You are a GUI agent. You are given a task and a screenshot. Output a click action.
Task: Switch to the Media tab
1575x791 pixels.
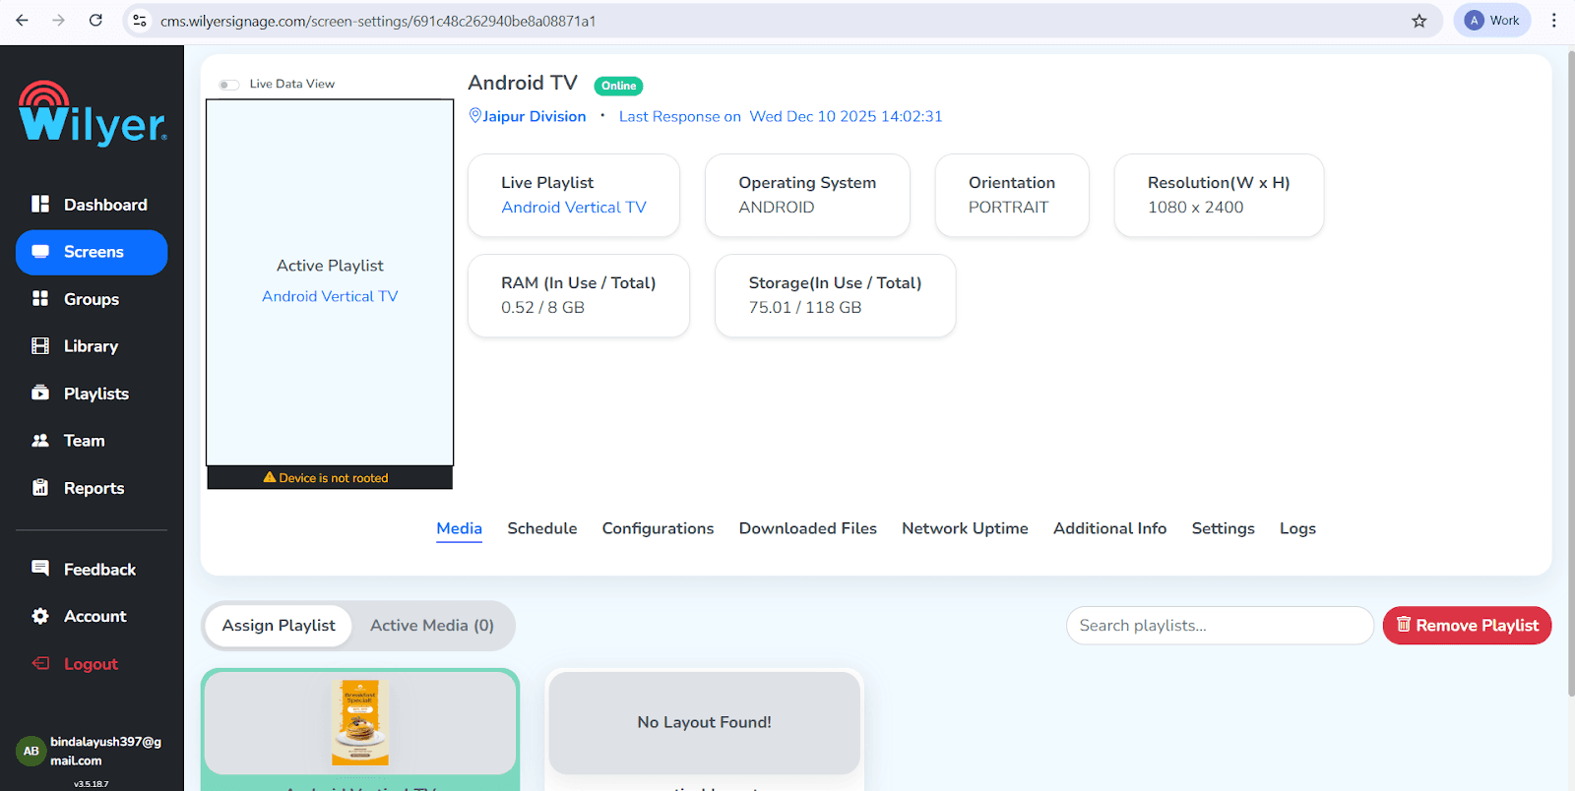point(460,528)
